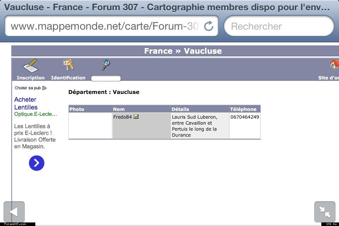Image resolution: width=339 pixels, height=226 pixels.
Task: Click the AdChoices triangle icon near Choisir sa pub
Action: pos(44,88)
